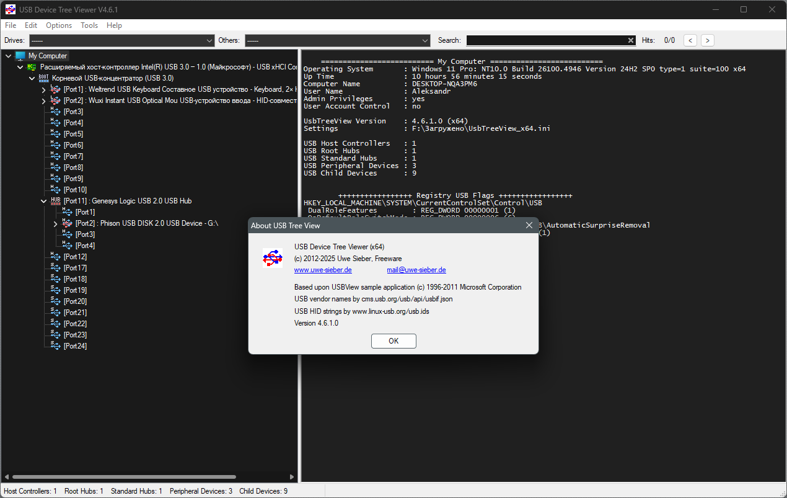
Task: Go to the next search hit
Action: (x=708, y=40)
